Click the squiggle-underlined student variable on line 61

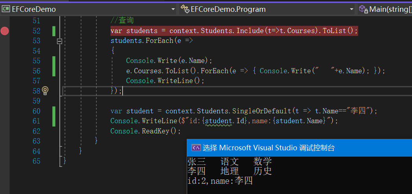(x=219, y=121)
